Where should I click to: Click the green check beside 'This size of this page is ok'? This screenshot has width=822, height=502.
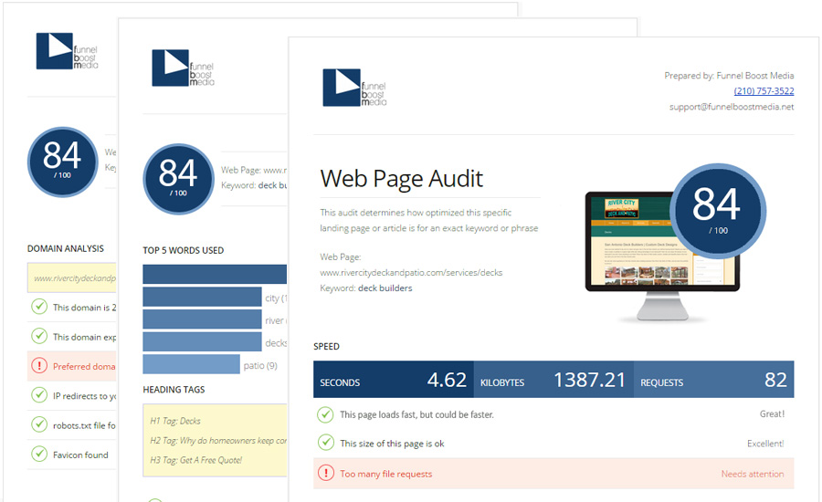(325, 443)
